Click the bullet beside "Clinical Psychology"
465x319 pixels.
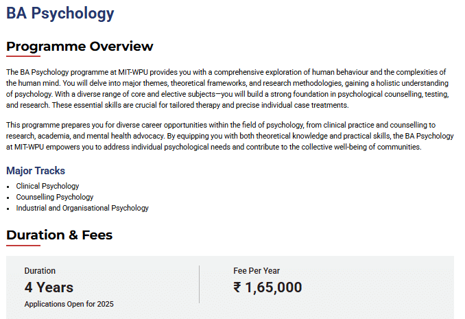tap(8, 187)
